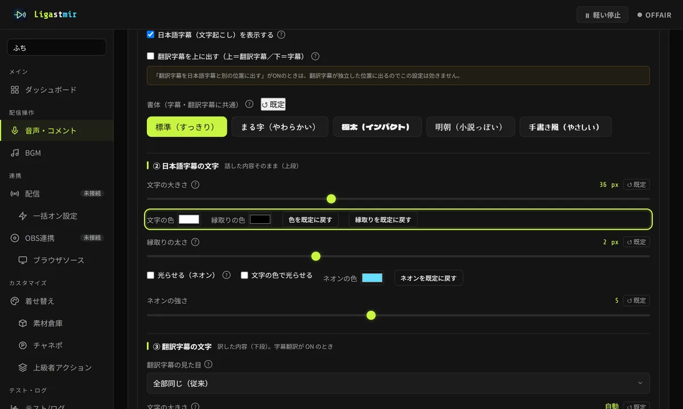The height and width of the screenshot is (409, 683).
Task: Click the music note icon for BGM
Action: coord(15,153)
